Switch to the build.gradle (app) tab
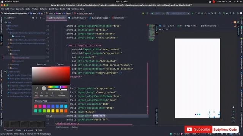243x136 pixels. [x=99, y=18]
